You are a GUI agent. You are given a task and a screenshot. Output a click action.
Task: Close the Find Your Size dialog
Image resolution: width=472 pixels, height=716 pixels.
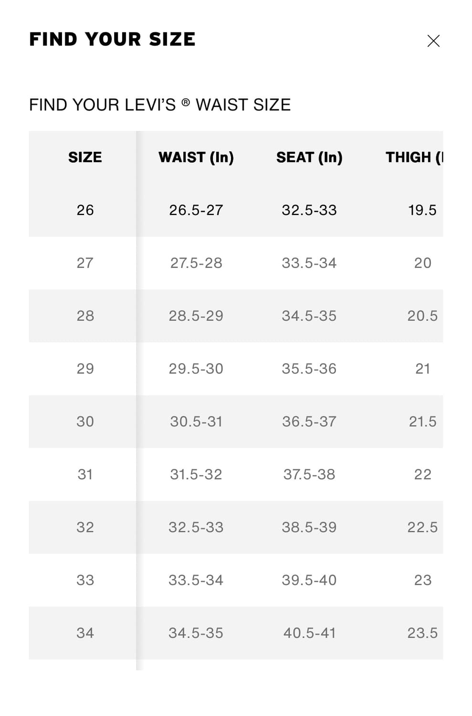point(433,41)
